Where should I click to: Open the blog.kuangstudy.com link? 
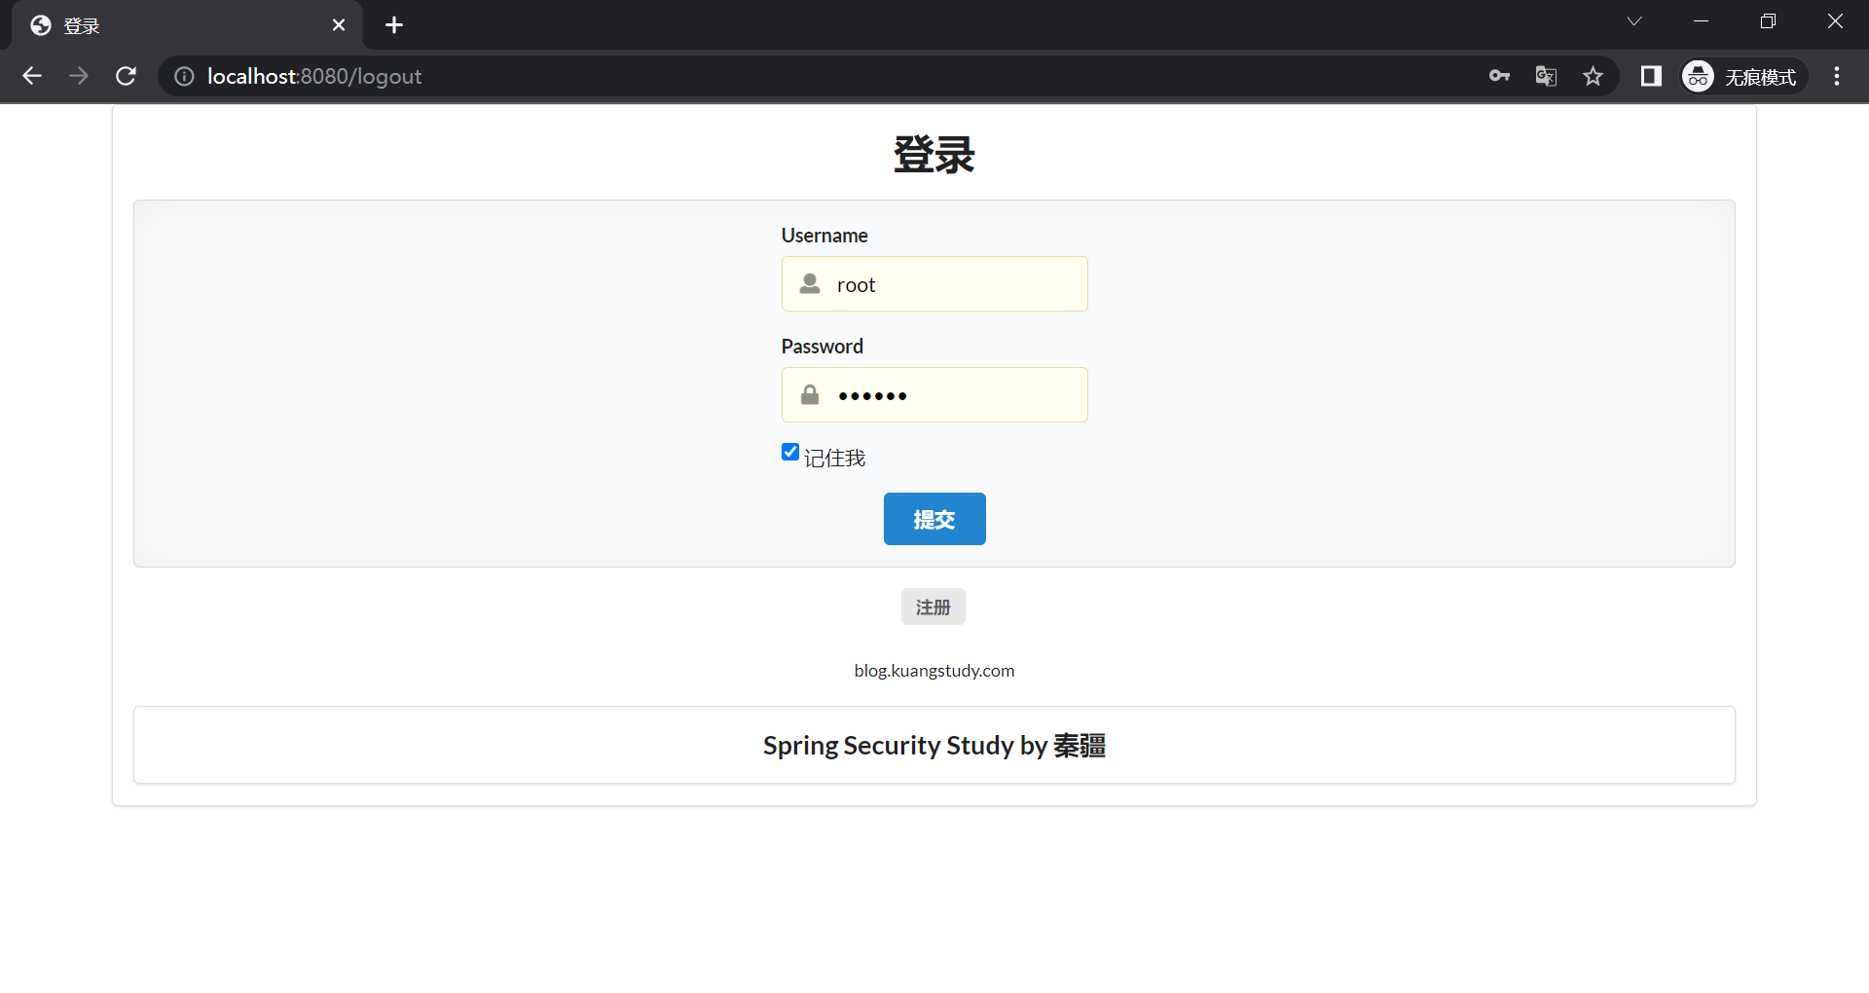pyautogui.click(x=934, y=671)
